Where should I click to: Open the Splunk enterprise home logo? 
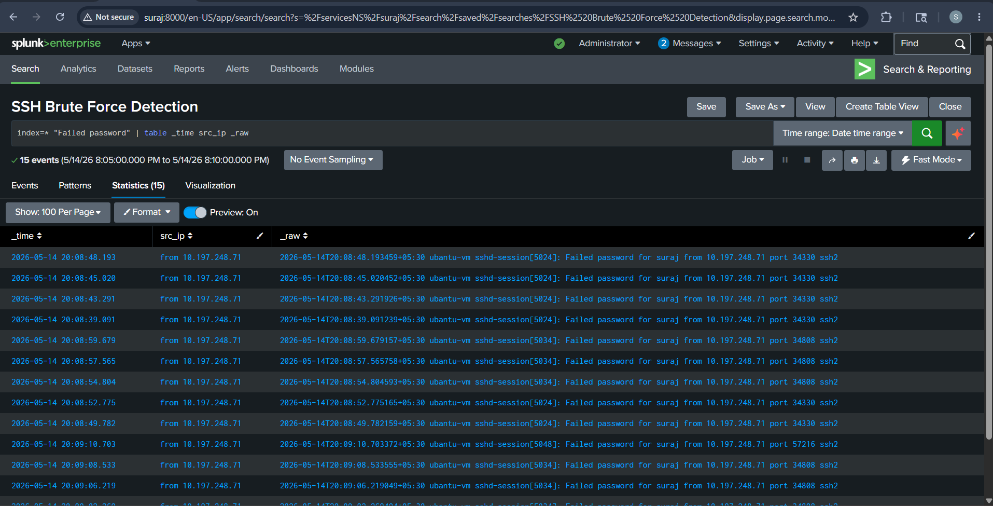pyautogui.click(x=56, y=44)
